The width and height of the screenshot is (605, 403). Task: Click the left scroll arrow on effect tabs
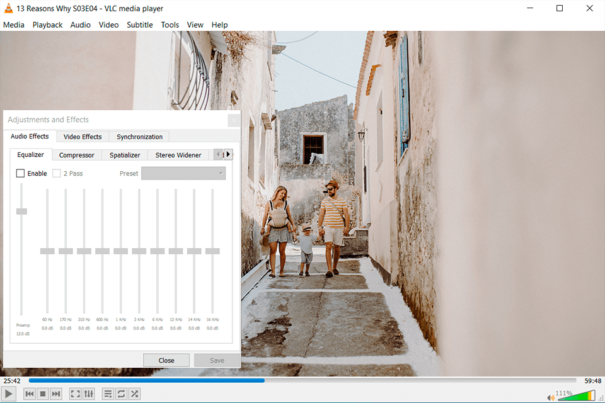tap(218, 154)
